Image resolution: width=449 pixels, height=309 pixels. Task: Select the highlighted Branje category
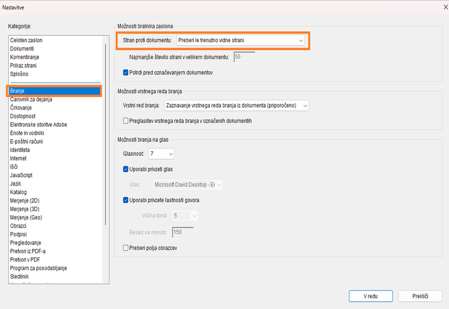[54, 91]
